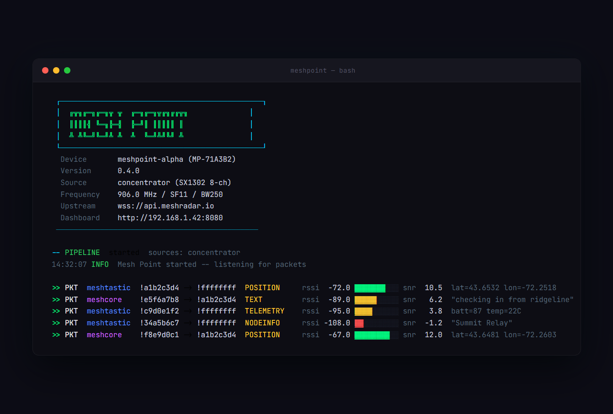Select the version number "0.4.0"
The image size is (613, 414).
[x=128, y=171]
